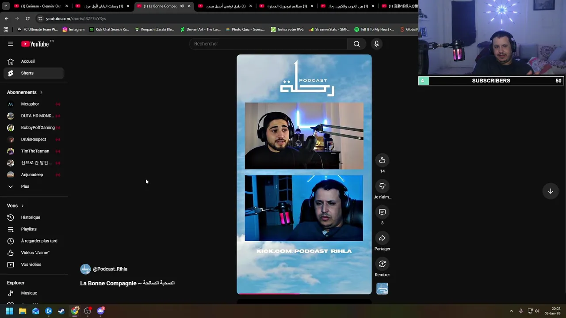Expand the Abonnements section
The width and height of the screenshot is (566, 318).
[25, 92]
